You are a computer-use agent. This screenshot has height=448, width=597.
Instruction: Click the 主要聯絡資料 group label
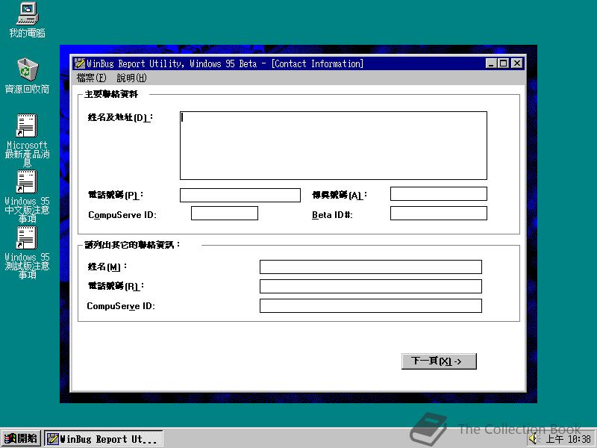click(x=110, y=94)
